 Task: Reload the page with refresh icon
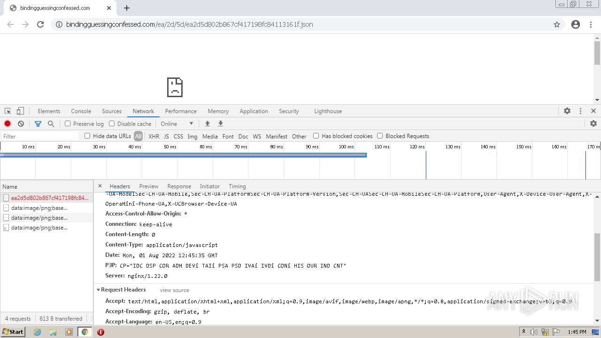click(40, 24)
